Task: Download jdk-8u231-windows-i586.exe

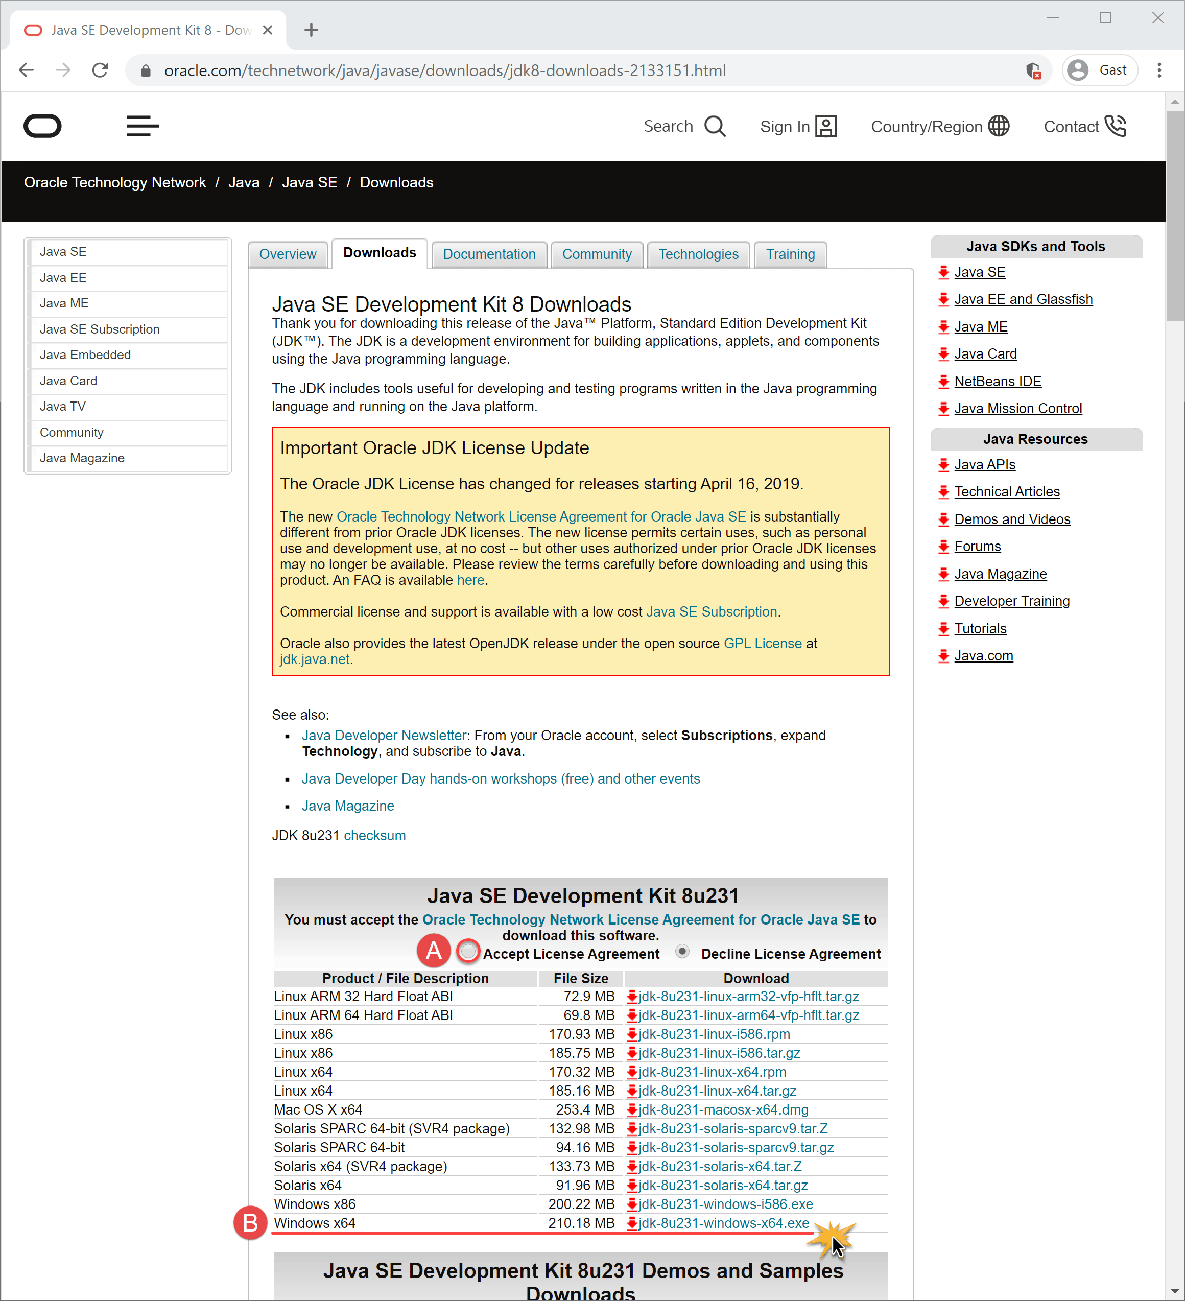Action: 725,1205
